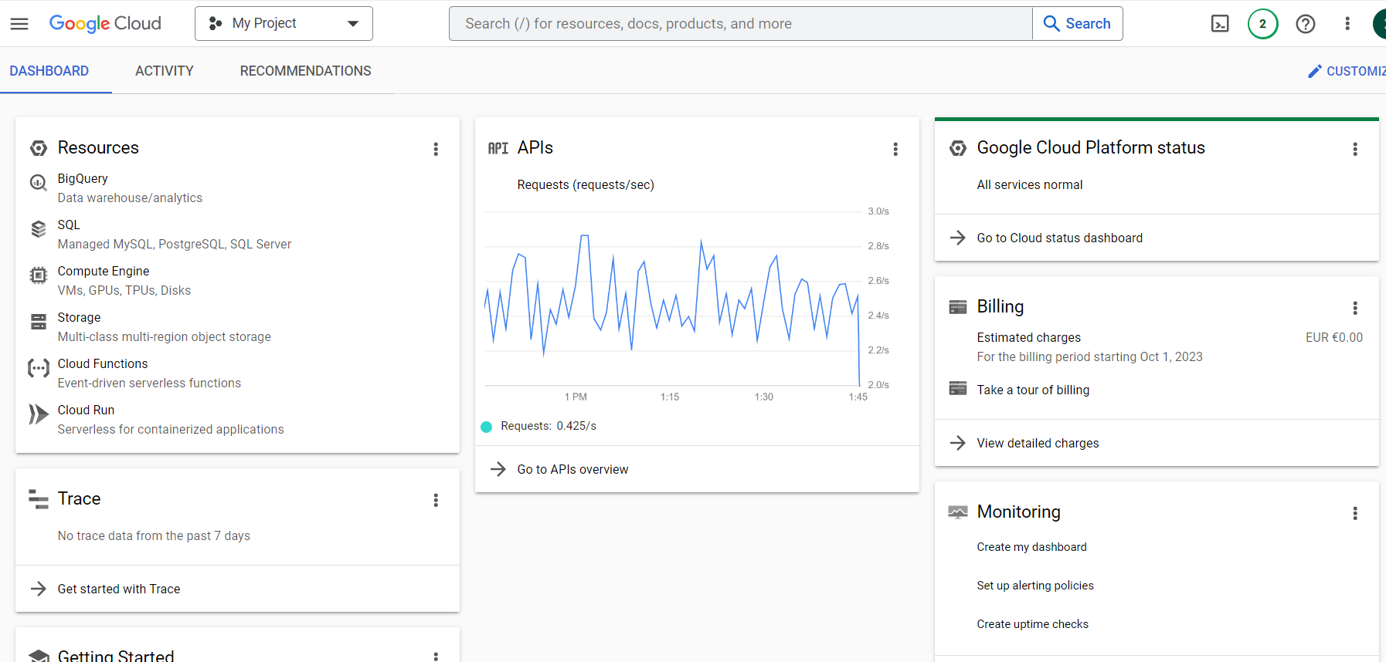The height and width of the screenshot is (662, 1386).
Task: Click the teal Requests legend dot
Action: (486, 427)
